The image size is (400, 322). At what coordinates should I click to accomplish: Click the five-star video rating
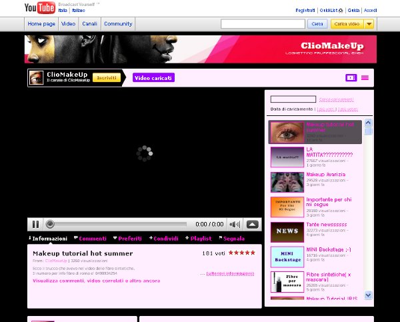242,253
